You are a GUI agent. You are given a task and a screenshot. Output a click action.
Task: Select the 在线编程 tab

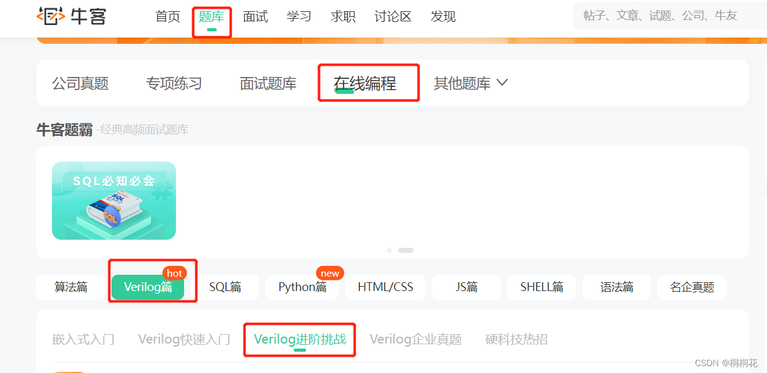(365, 83)
